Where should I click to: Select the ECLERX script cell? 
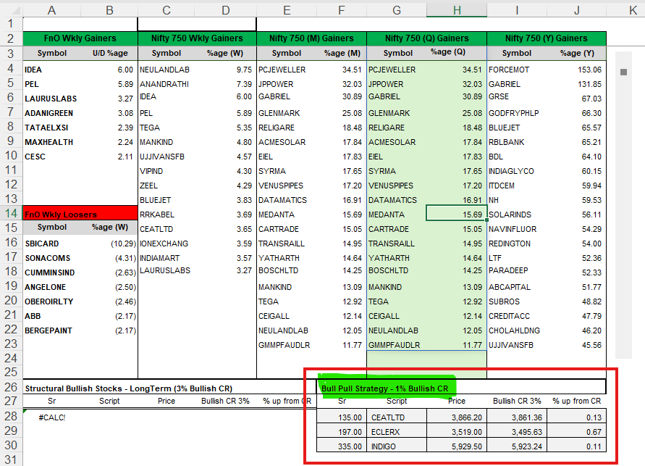[397, 432]
